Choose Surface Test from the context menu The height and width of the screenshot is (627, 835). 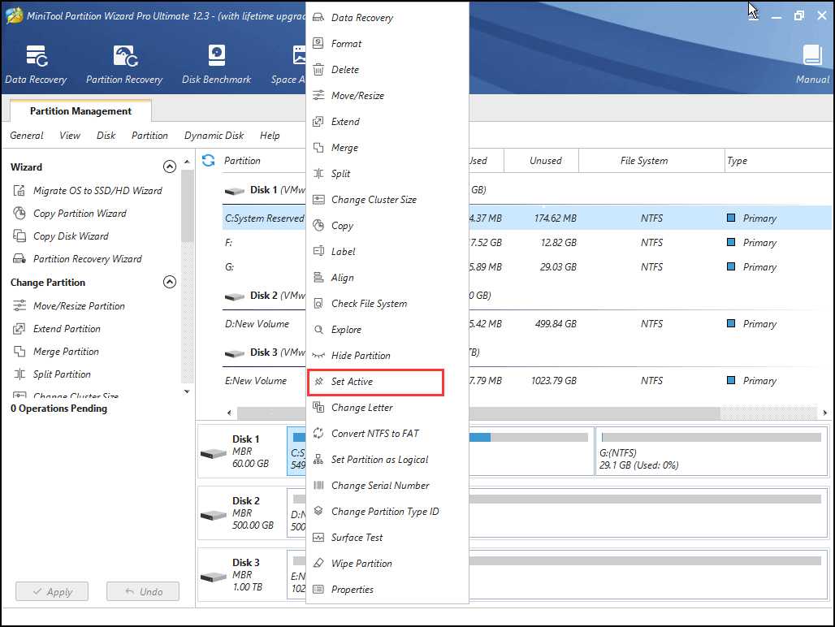(387, 538)
